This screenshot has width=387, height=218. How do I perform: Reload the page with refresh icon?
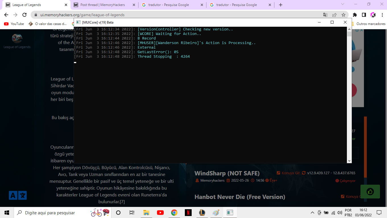click(24, 15)
